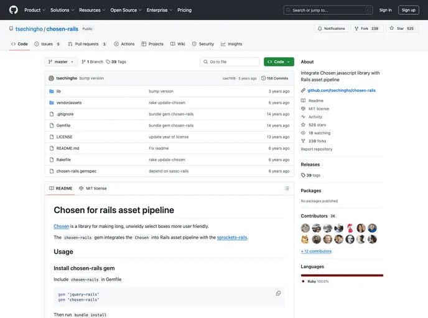This screenshot has width=428, height=318.
Task: Open the Pull requests tab
Action: 87,44
